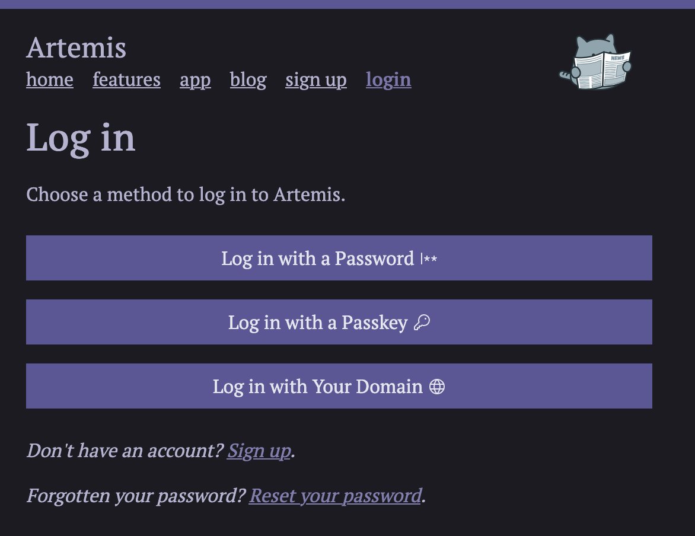Click the 'Reset your password' link

click(x=335, y=496)
